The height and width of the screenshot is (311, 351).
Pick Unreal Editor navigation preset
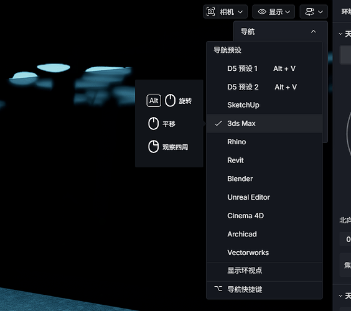[264, 197]
